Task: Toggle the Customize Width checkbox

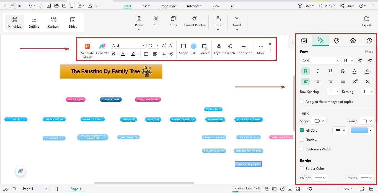Action: tap(302, 149)
